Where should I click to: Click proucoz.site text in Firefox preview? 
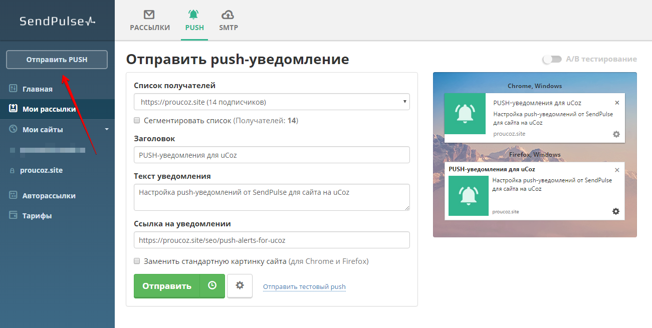coord(506,212)
